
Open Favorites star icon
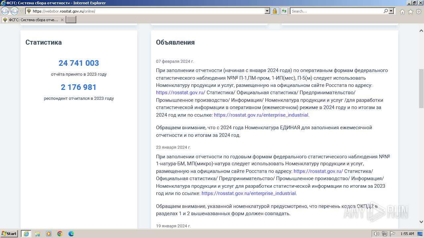coord(410,12)
